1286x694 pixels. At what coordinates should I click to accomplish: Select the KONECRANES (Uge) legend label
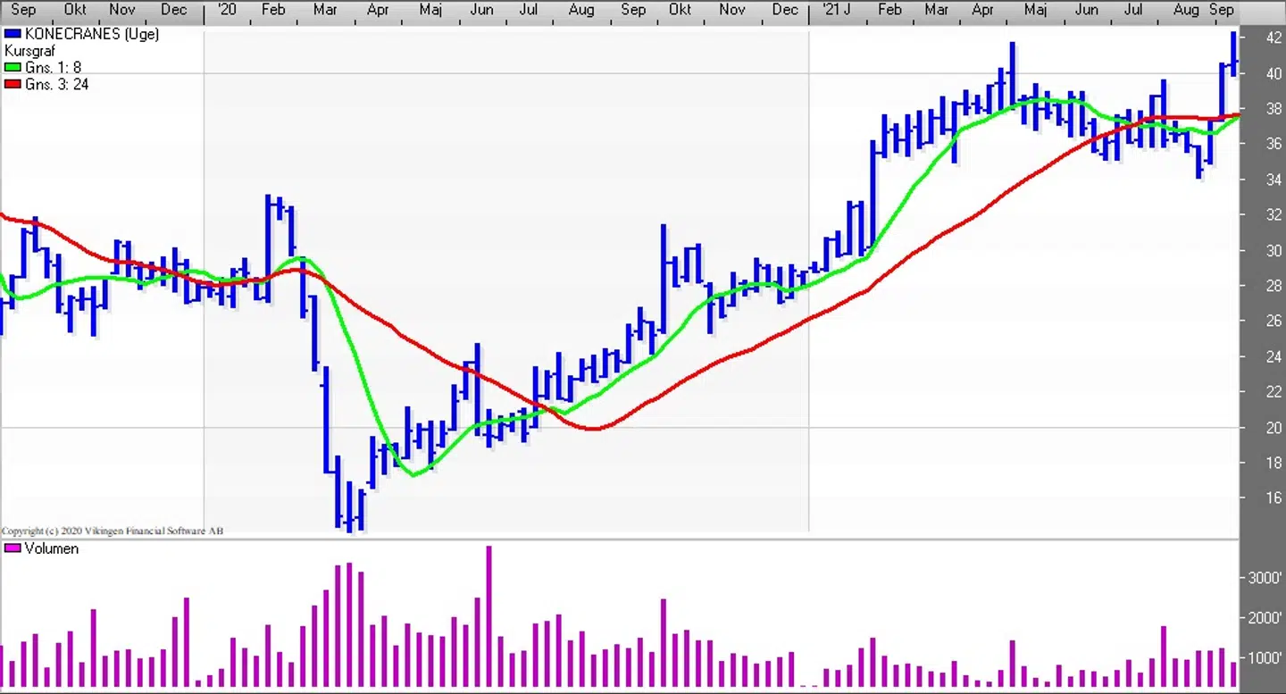click(91, 34)
